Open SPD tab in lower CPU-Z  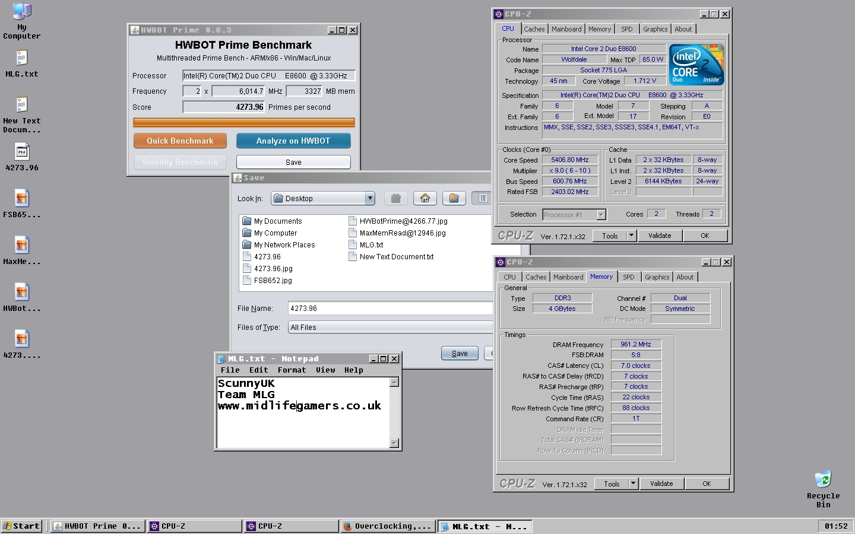pyautogui.click(x=629, y=277)
